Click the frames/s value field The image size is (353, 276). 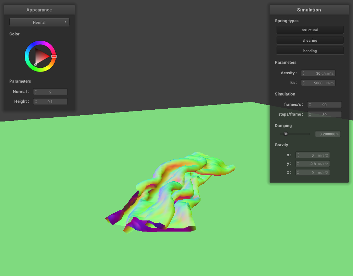pyautogui.click(x=325, y=104)
